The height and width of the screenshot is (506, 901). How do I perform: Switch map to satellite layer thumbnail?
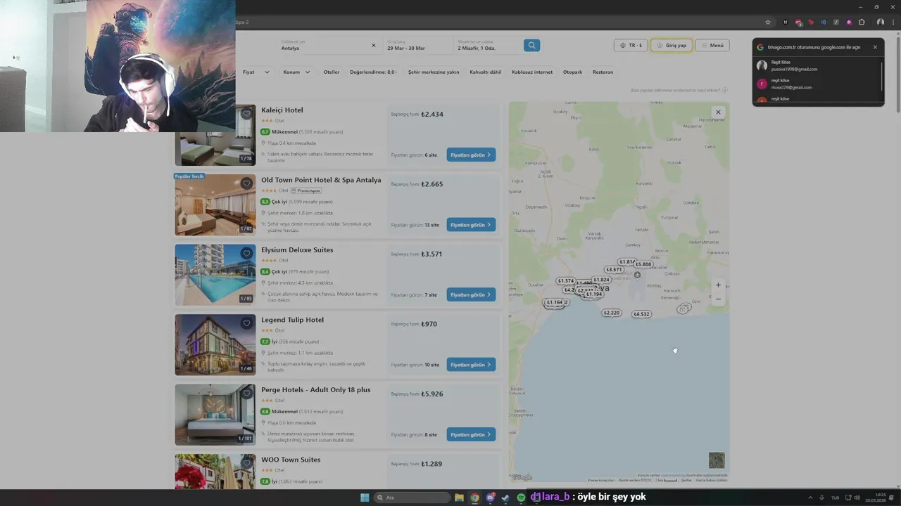point(717,460)
